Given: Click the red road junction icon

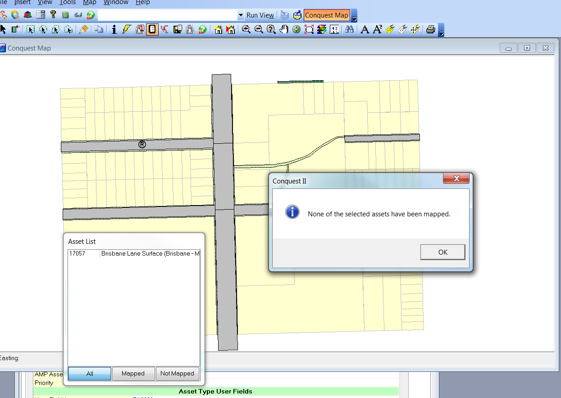Looking at the screenshot, I should (164, 30).
